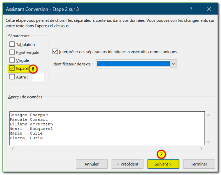Open the Identificateur de texte dropdown arrow
The width and height of the screenshot is (221, 175).
pyautogui.click(x=173, y=64)
